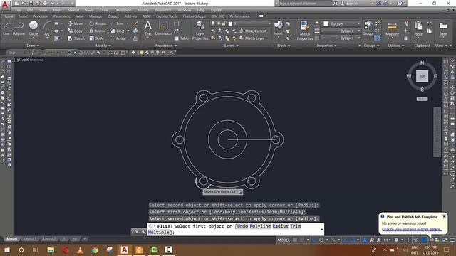The height and width of the screenshot is (256, 456).
Task: Expand the Block panel
Action: [x=284, y=46]
